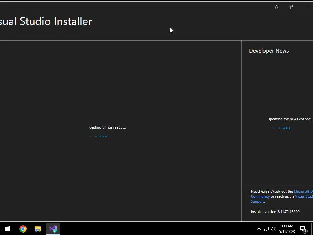
Task: Open File Explorer from the taskbar
Action: (38, 229)
